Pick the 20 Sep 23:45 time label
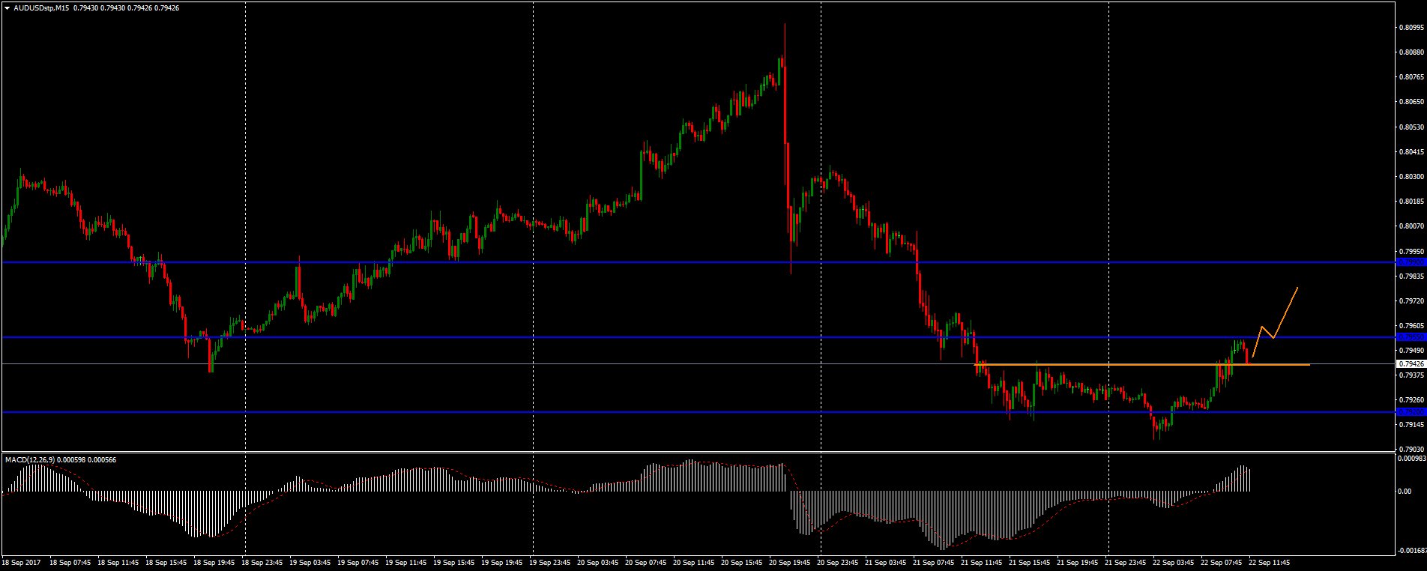 pyautogui.click(x=839, y=561)
